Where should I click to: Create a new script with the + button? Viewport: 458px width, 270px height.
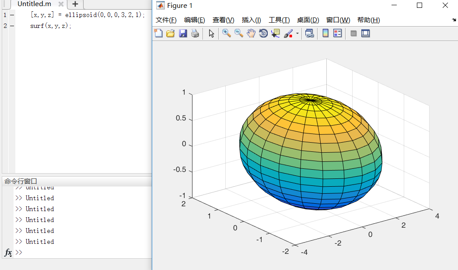[x=74, y=5]
